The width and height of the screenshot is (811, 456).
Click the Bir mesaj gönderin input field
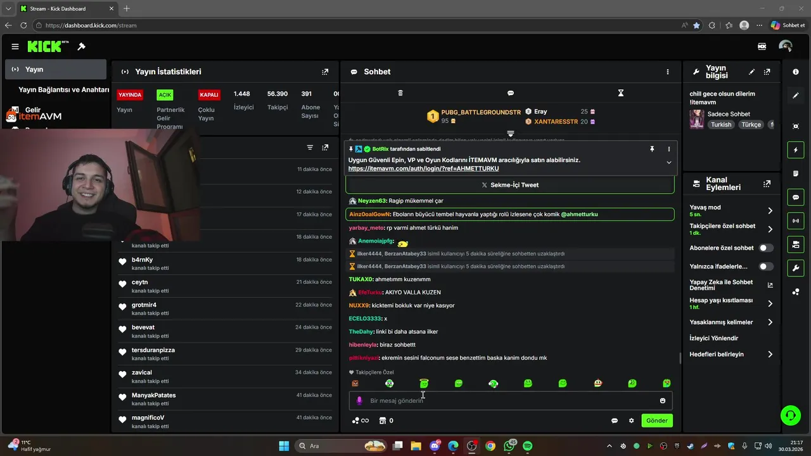(510, 401)
